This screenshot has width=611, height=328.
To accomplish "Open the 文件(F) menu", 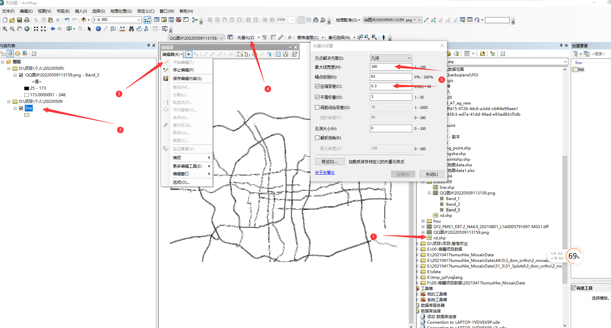I will [x=8, y=11].
